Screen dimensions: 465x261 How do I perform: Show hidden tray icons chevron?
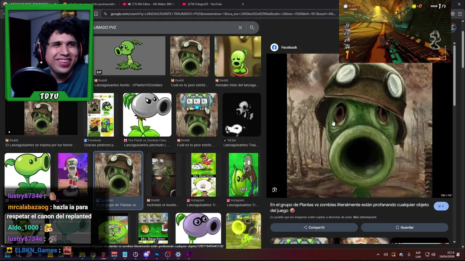pyautogui.click(x=378, y=254)
